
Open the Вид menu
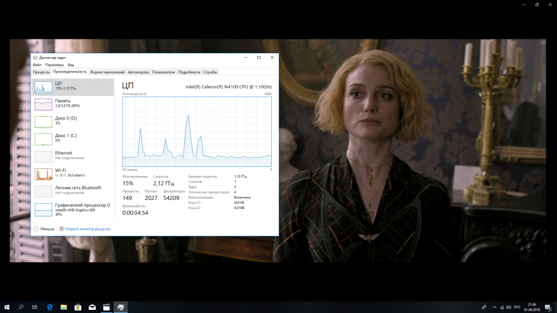[70, 65]
